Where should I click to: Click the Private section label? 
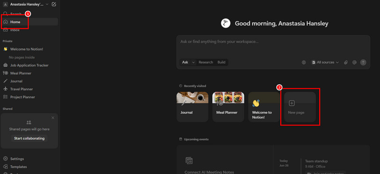coord(8,41)
